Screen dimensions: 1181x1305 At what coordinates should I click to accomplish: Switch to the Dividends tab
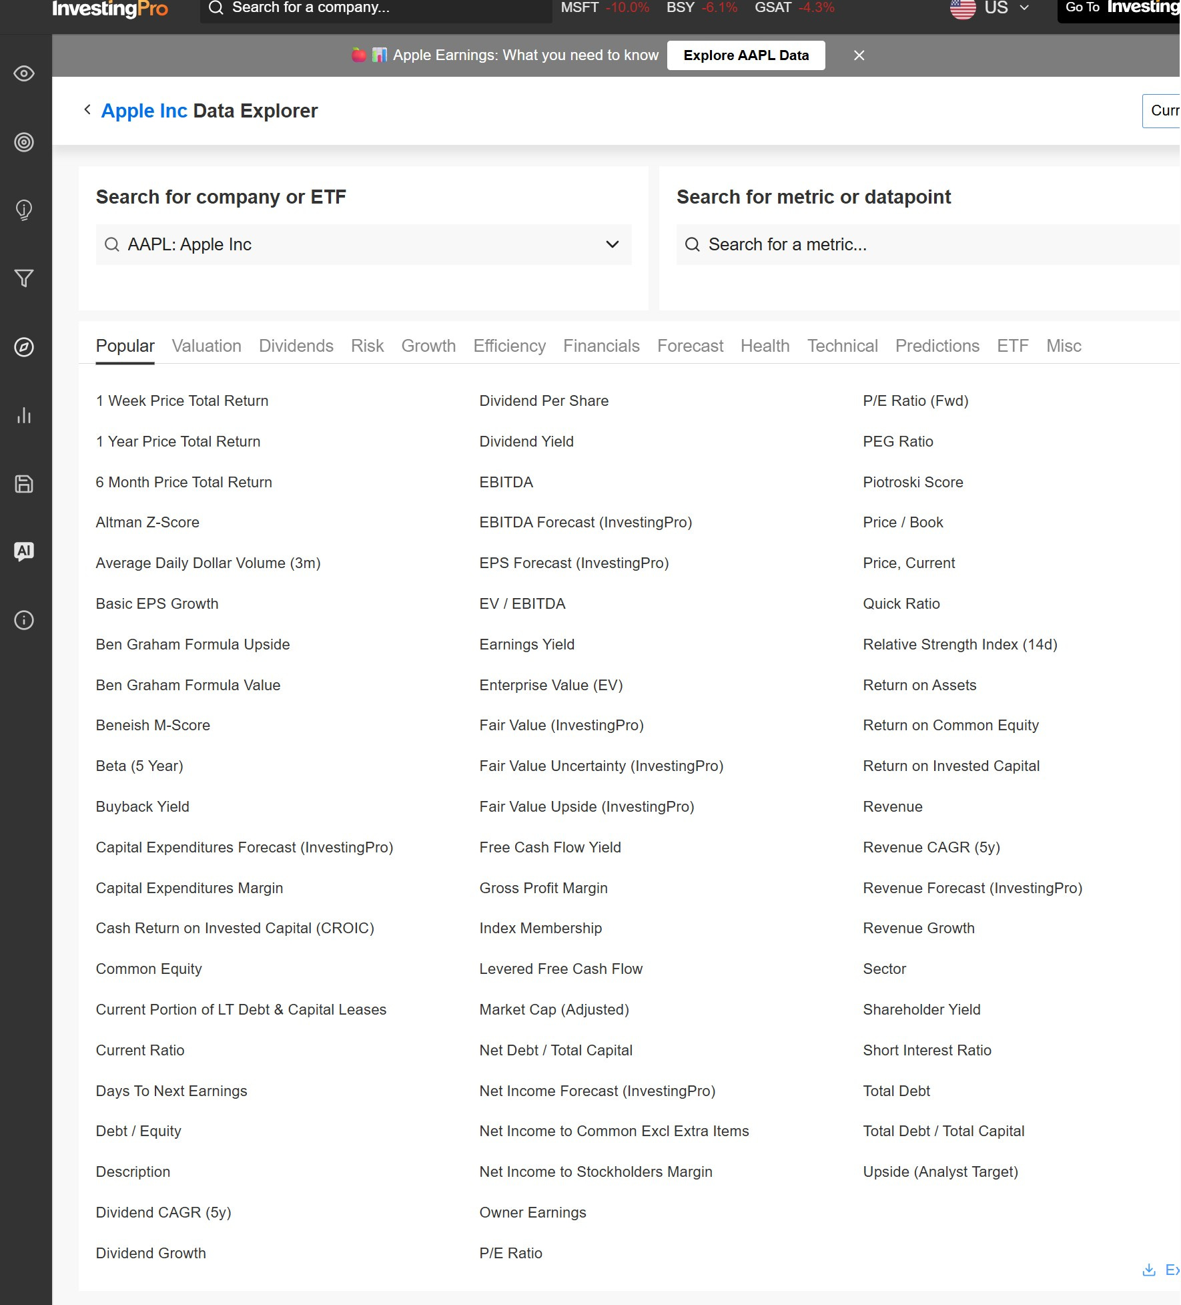point(296,346)
